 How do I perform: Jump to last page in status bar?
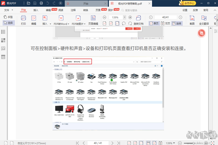tap(119, 143)
